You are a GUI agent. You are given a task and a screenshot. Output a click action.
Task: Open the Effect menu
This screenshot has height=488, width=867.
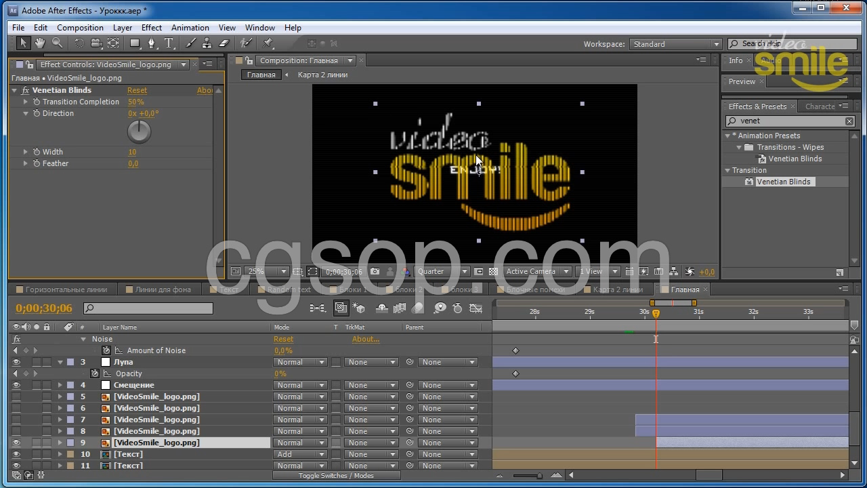[152, 28]
